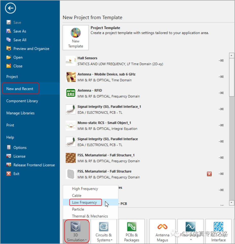
Task: Click the template list scrollbar thumb
Action: (231, 78)
